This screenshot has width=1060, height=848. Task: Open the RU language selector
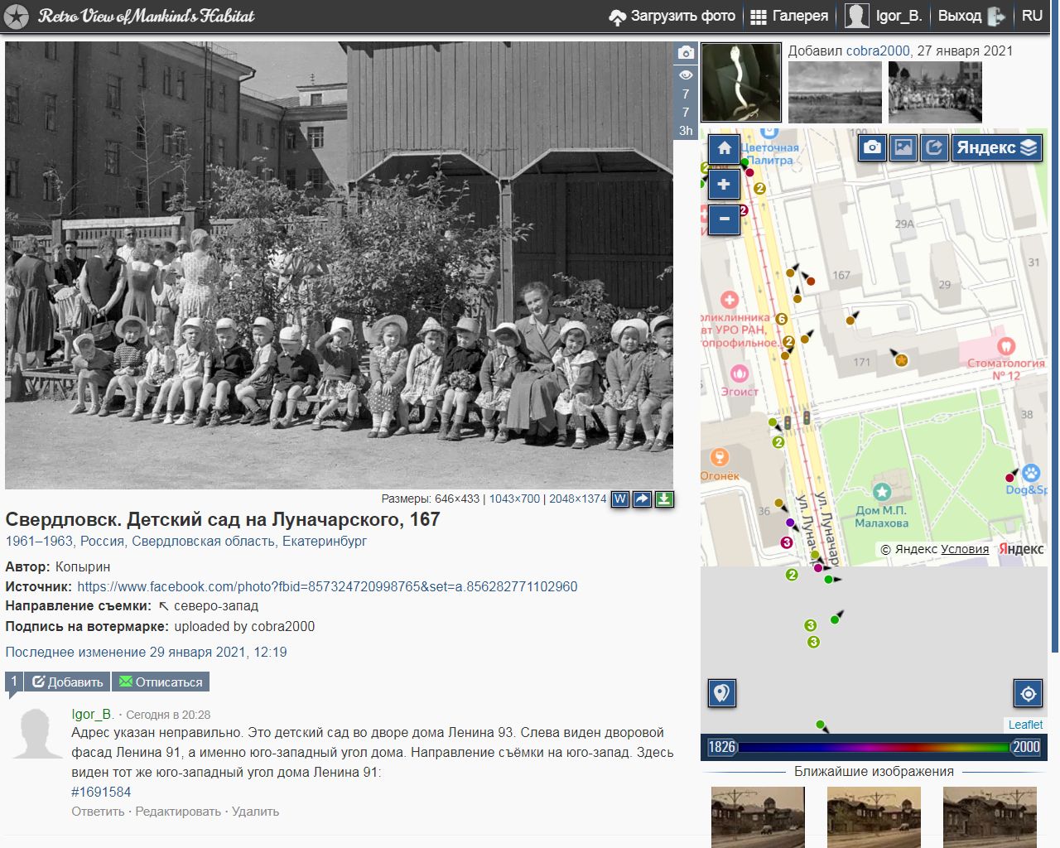point(1032,16)
